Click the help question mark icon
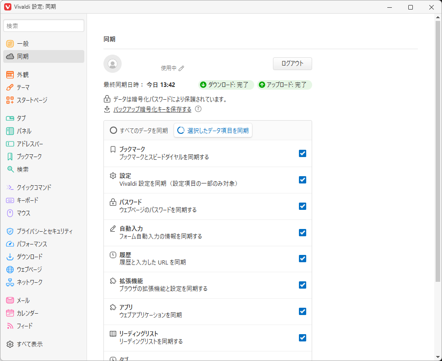442x361 pixels. click(x=198, y=109)
